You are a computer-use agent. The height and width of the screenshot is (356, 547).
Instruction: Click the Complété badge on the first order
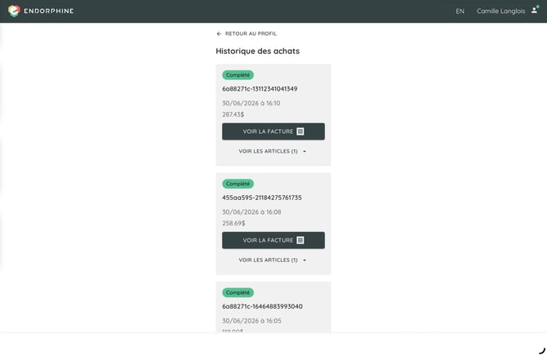coord(238,75)
